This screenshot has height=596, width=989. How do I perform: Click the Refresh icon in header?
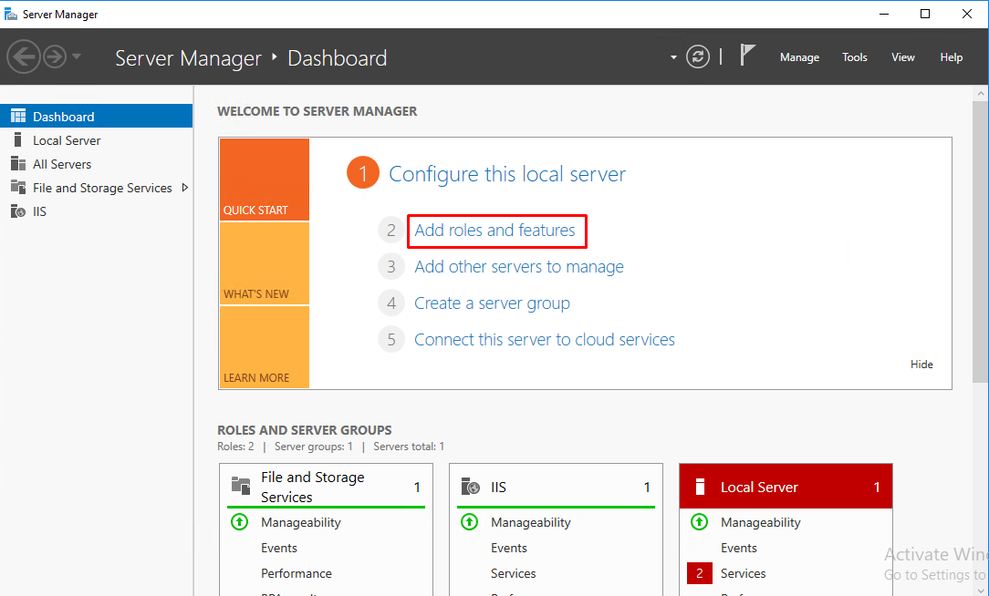[x=698, y=57]
